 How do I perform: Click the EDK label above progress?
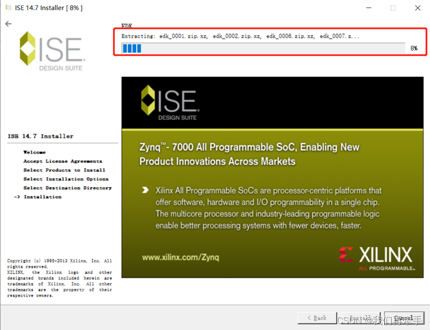click(x=127, y=26)
